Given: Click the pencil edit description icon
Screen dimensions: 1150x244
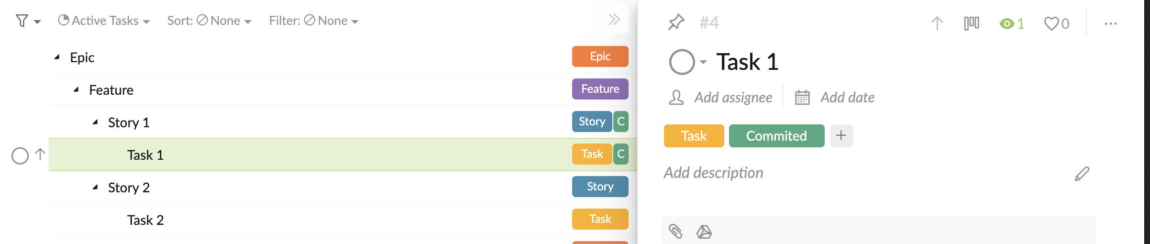Looking at the screenshot, I should pyautogui.click(x=1082, y=174).
